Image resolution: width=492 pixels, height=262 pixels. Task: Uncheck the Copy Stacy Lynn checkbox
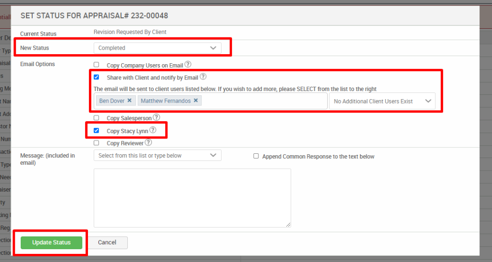(97, 130)
